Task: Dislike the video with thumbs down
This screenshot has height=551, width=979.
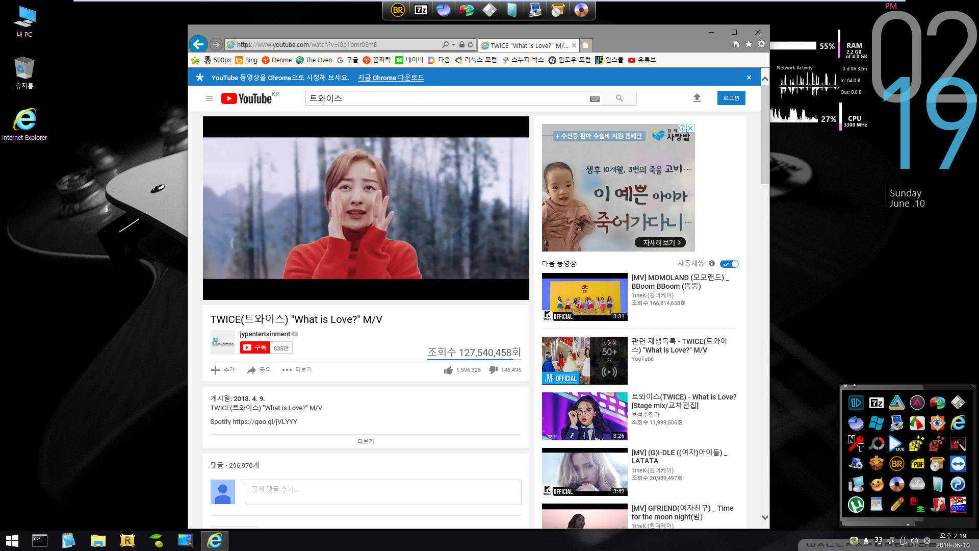Action: tap(493, 370)
